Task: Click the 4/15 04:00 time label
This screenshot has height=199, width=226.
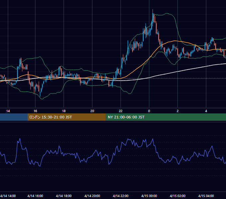Action: (x=206, y=196)
